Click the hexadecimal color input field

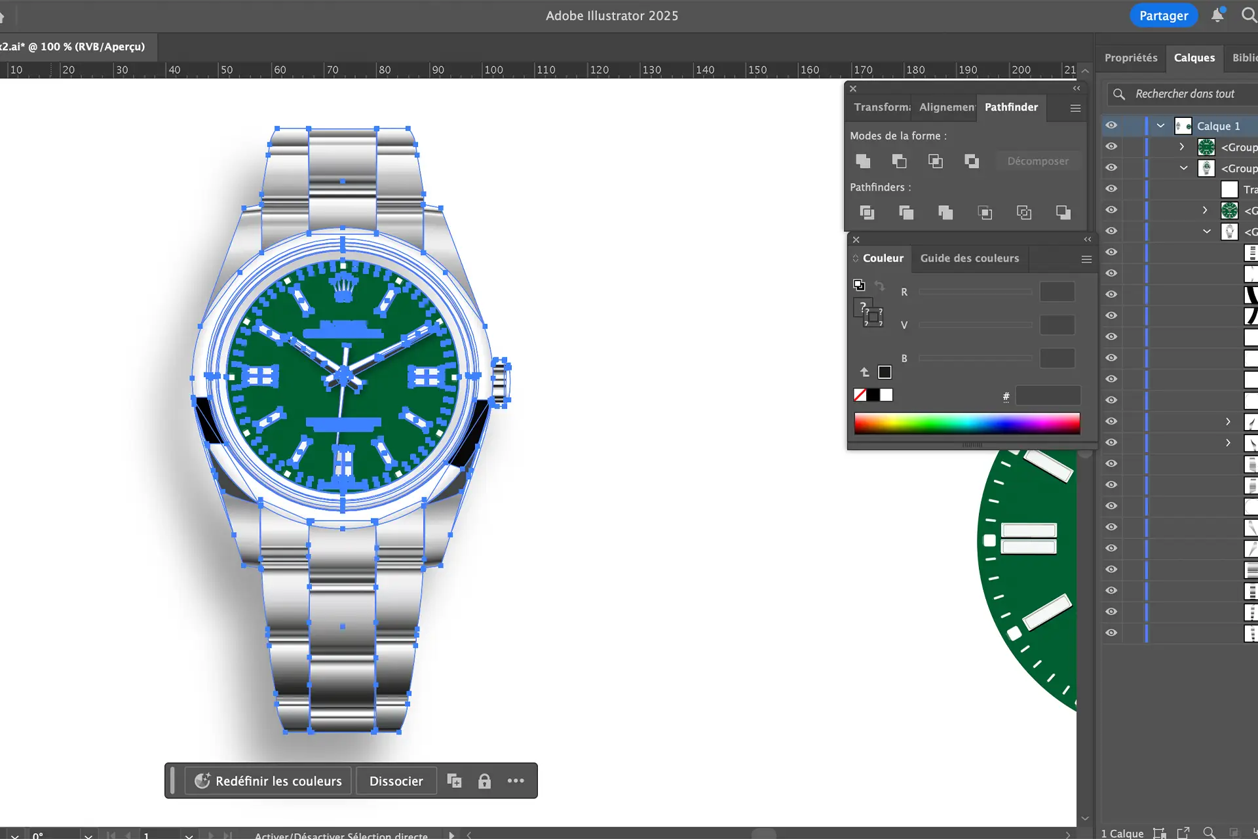pyautogui.click(x=1048, y=395)
